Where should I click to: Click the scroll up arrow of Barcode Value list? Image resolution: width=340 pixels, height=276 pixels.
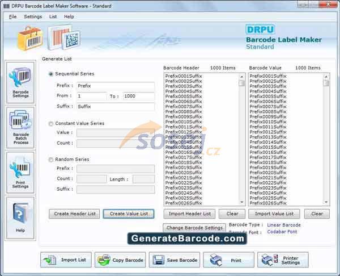[326, 77]
